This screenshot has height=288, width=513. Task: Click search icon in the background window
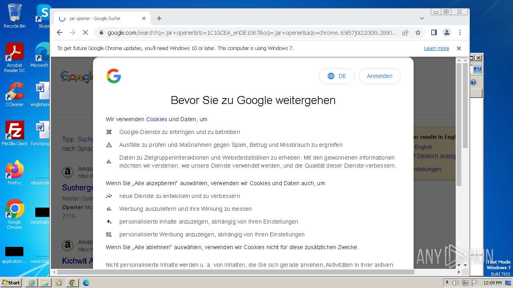477,69
